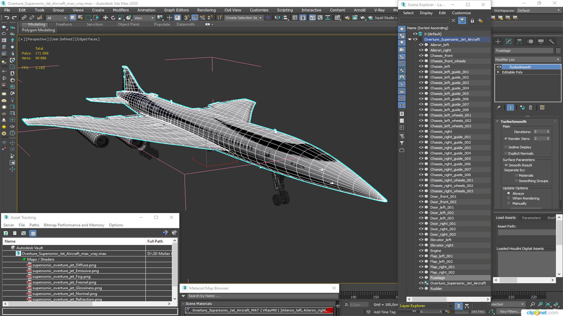Click the Load Assets tab button
The image size is (563, 316).
pyautogui.click(x=506, y=218)
